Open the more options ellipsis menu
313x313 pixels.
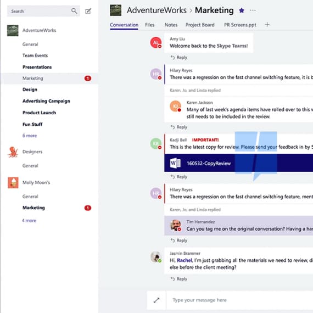[x=253, y=10]
